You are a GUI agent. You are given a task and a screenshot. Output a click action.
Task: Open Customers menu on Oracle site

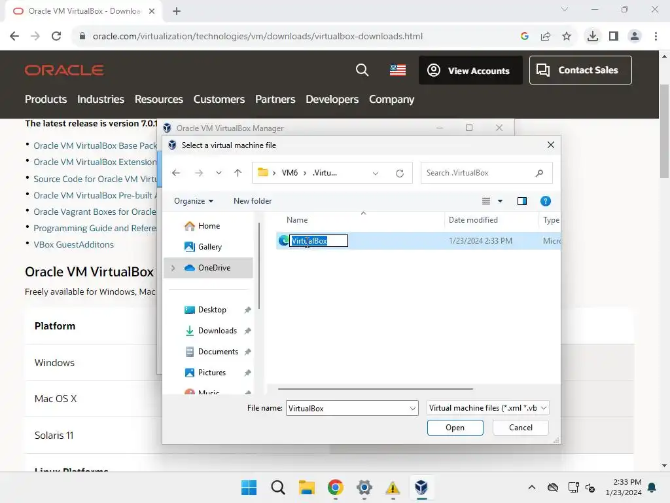click(x=219, y=100)
